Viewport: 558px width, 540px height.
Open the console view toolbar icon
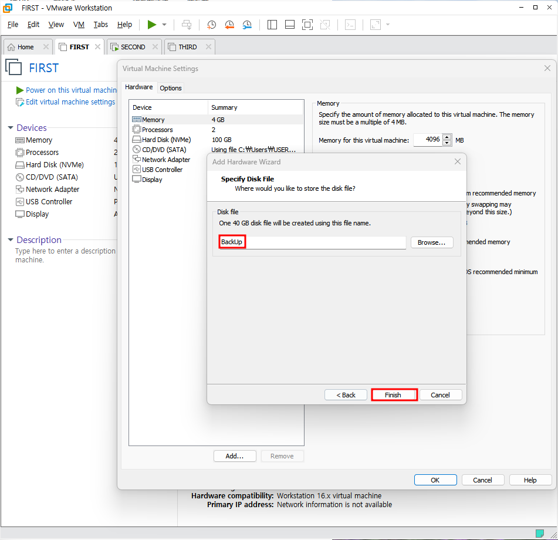click(x=350, y=25)
